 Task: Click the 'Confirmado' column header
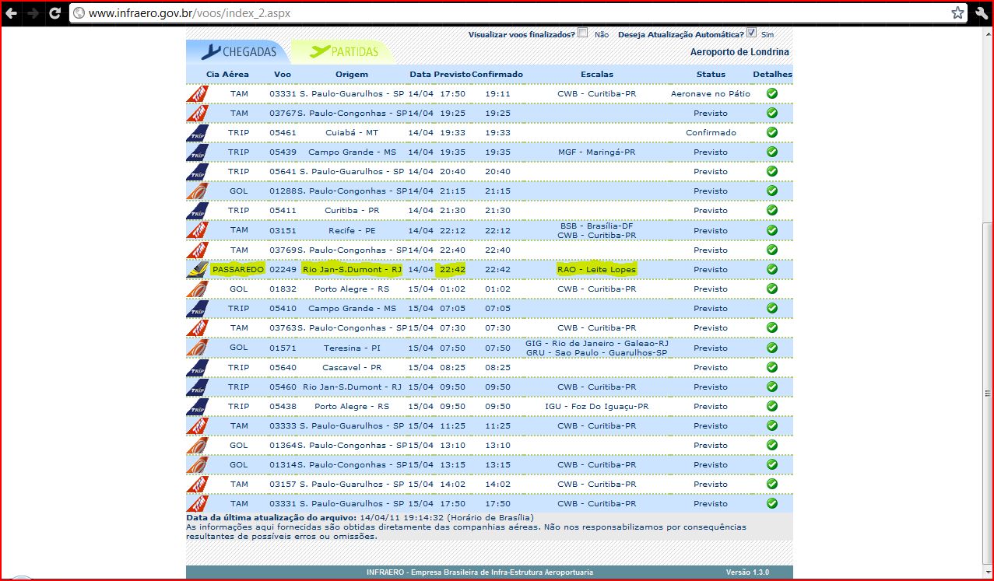tap(497, 75)
